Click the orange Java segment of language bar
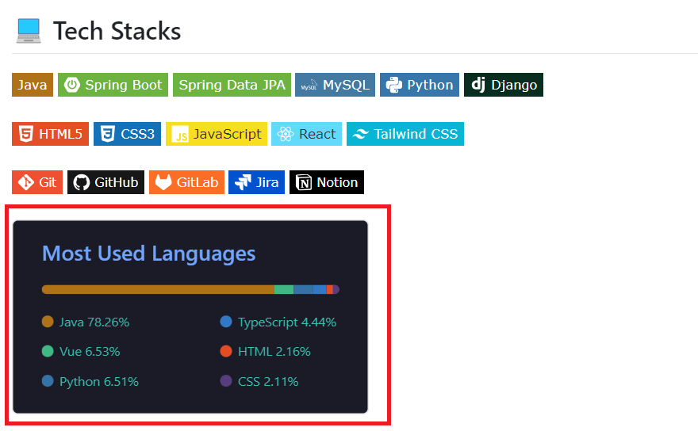 [x=158, y=289]
